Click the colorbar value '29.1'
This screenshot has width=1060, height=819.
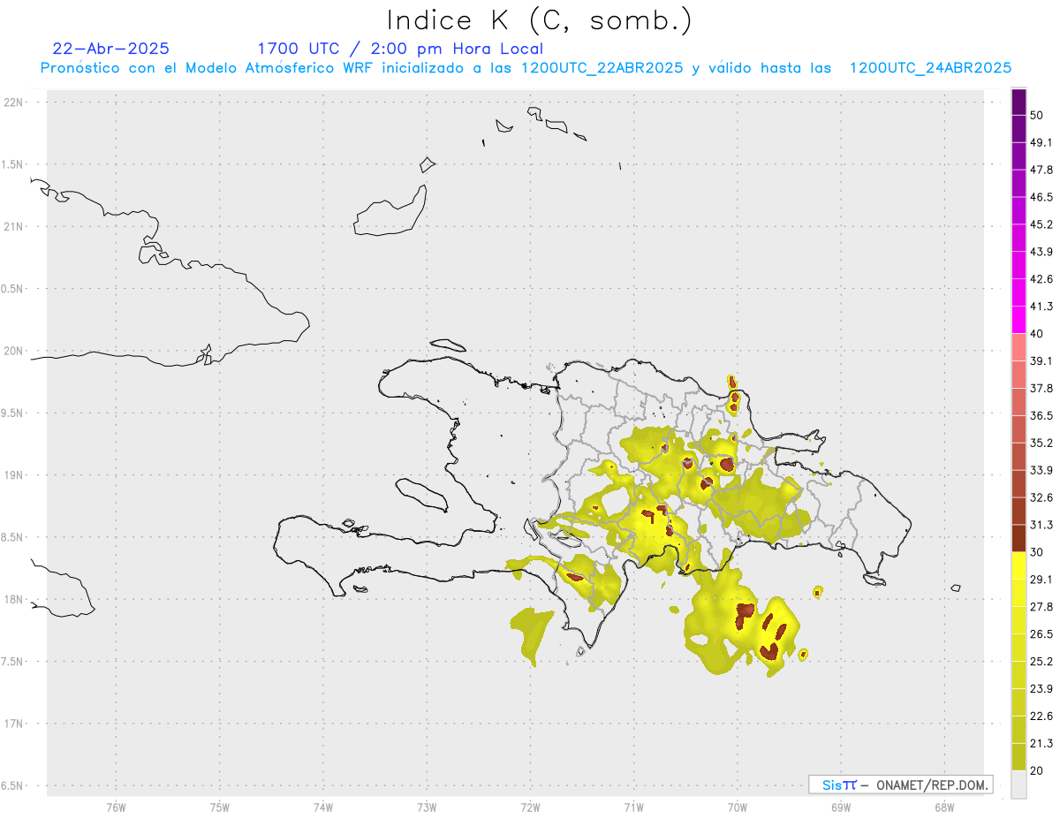pyautogui.click(x=1041, y=580)
